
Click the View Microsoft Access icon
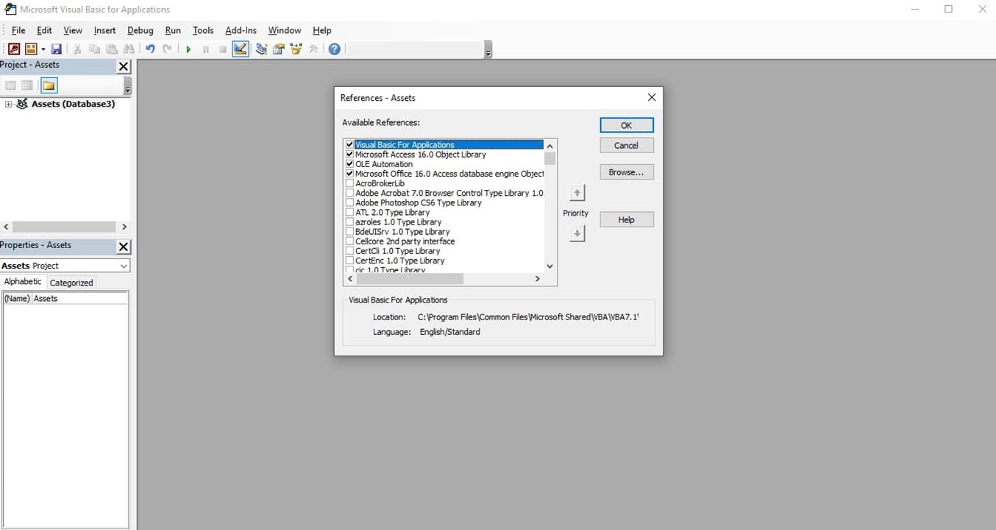[x=14, y=49]
